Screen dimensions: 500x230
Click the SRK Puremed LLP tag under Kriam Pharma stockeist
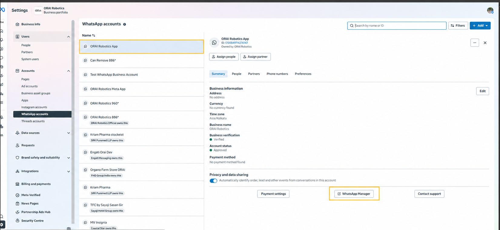107,140
